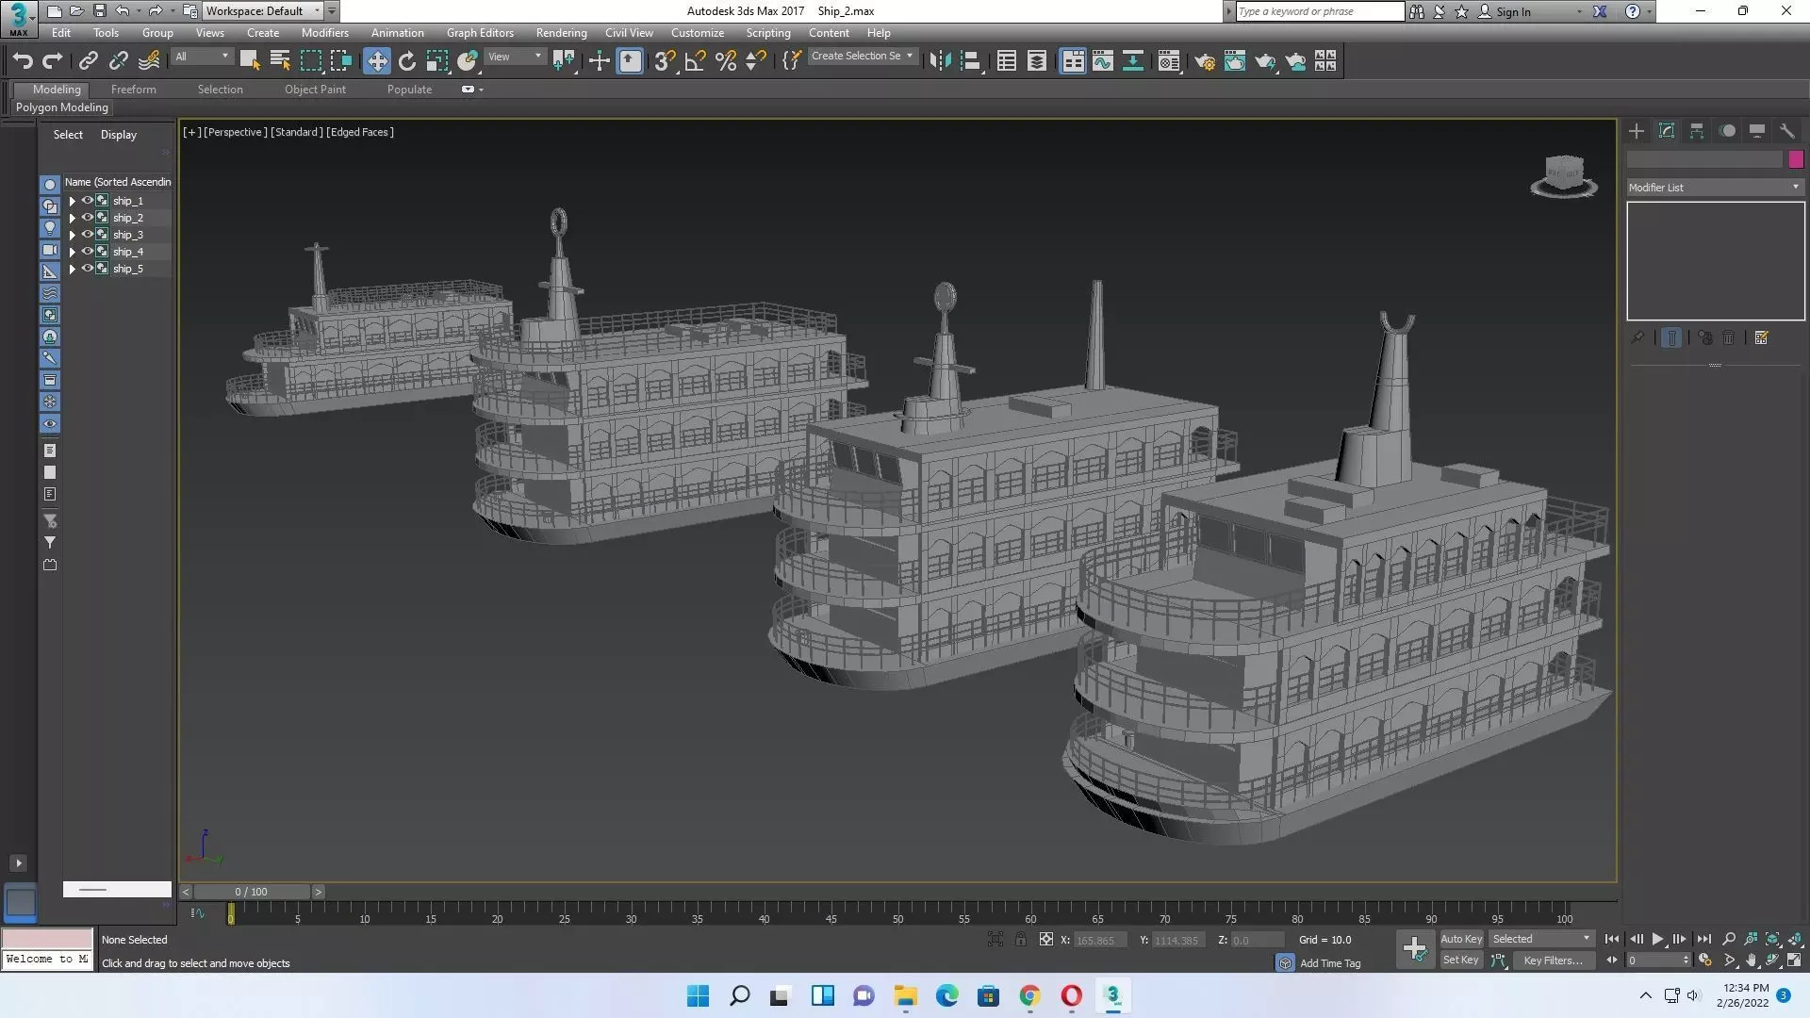Click the Unlink Selection tool

[118, 61]
